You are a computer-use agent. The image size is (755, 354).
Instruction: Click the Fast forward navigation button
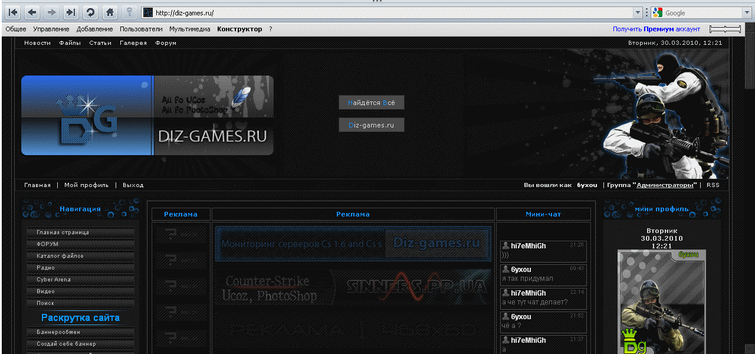71,12
